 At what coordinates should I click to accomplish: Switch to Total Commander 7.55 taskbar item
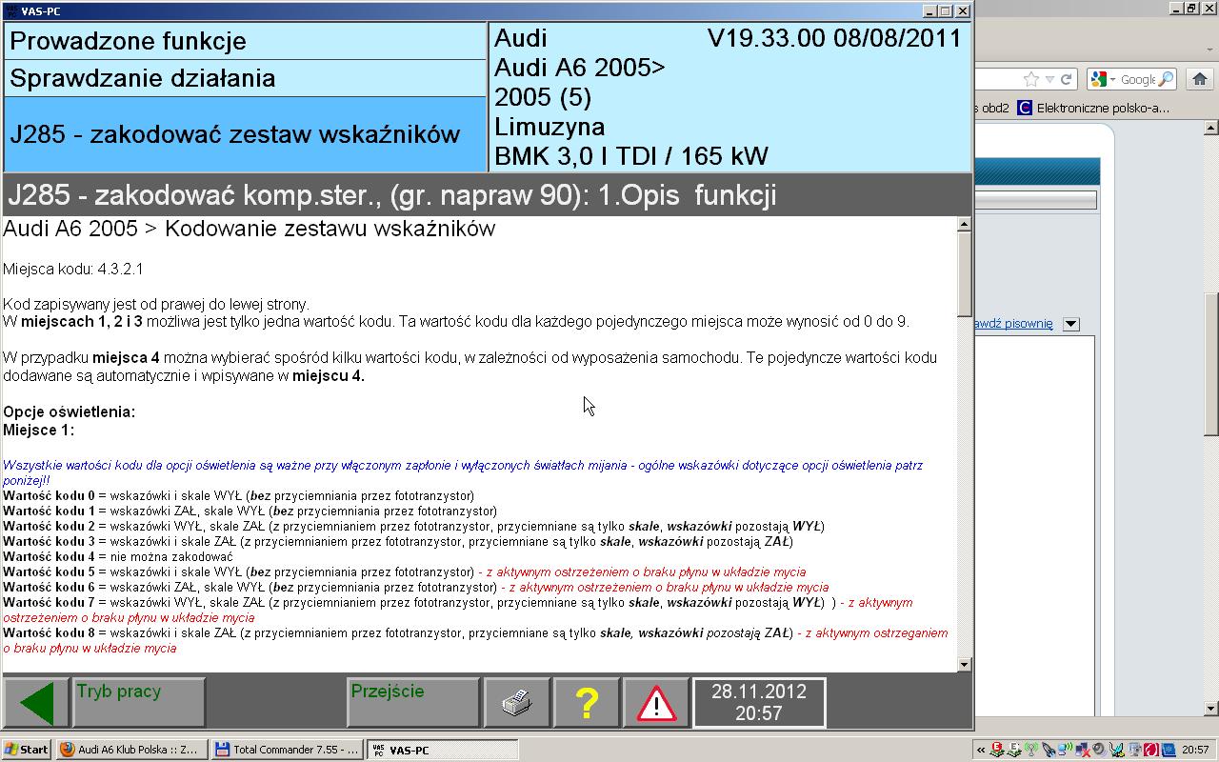[x=287, y=750]
